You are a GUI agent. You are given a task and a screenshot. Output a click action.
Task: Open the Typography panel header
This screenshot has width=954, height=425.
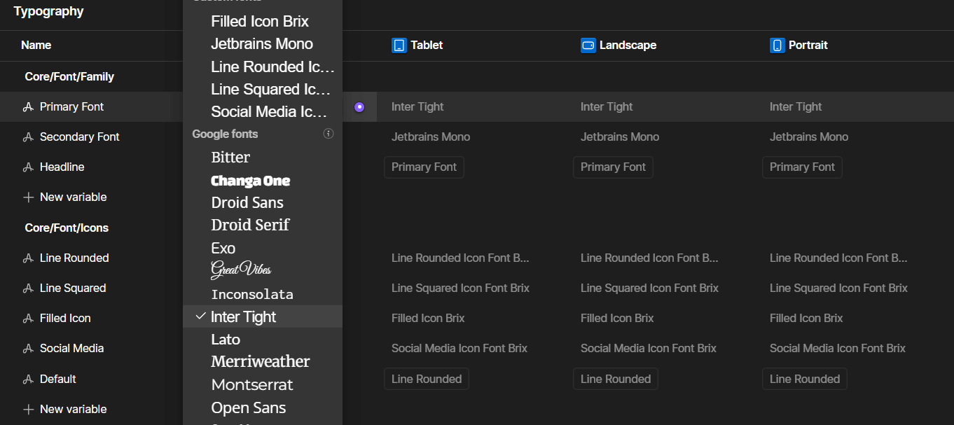click(48, 11)
